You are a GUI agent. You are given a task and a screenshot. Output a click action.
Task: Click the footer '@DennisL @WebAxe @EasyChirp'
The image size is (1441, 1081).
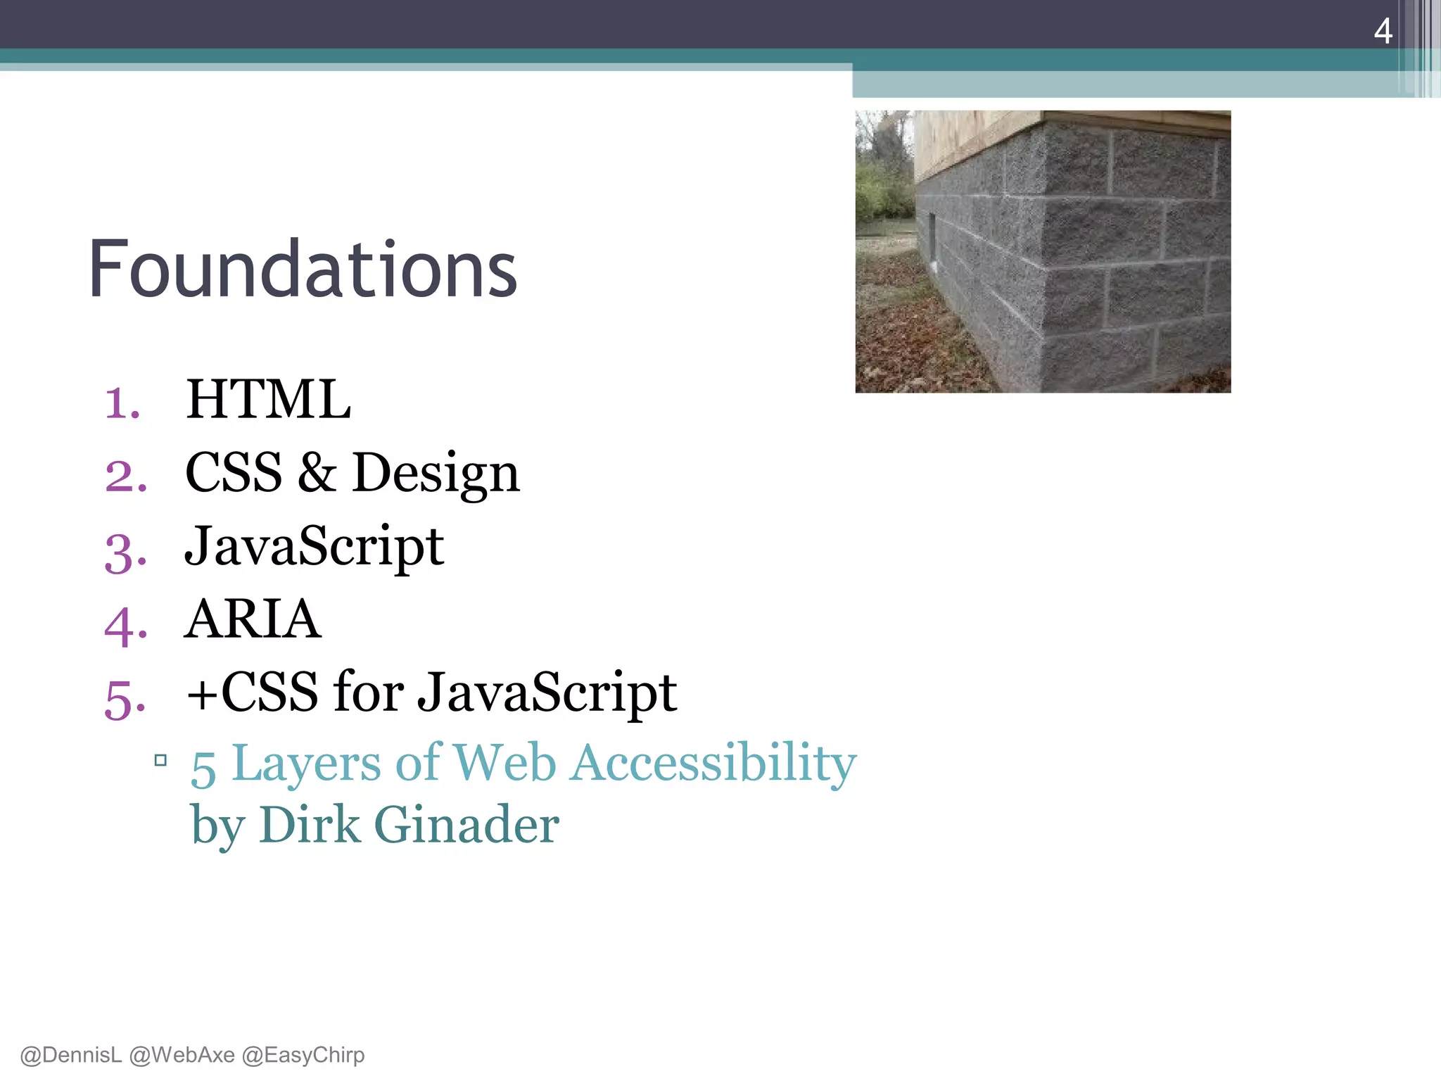192,1055
